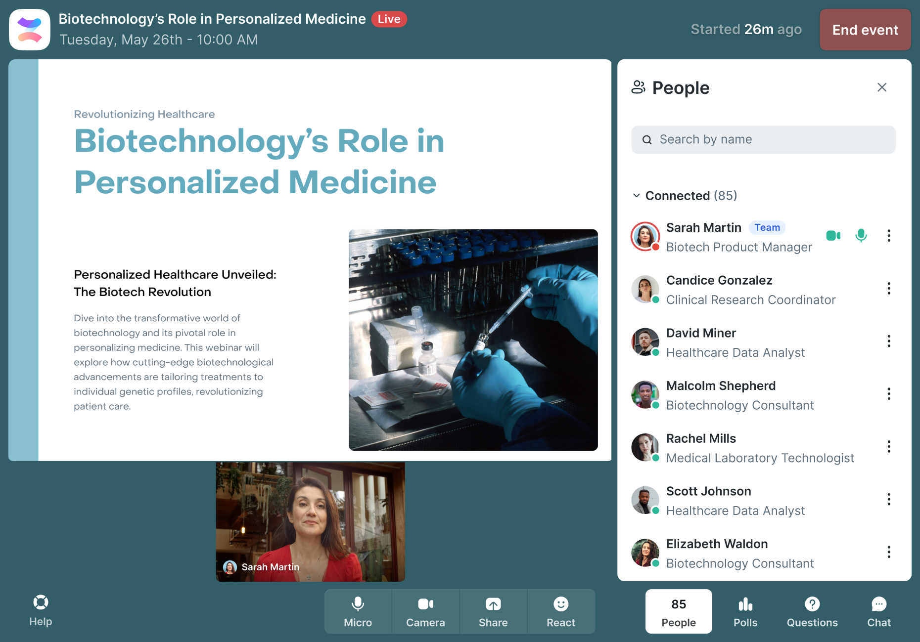Click the lab photo on the slide
Image resolution: width=920 pixels, height=642 pixels.
pyautogui.click(x=473, y=340)
